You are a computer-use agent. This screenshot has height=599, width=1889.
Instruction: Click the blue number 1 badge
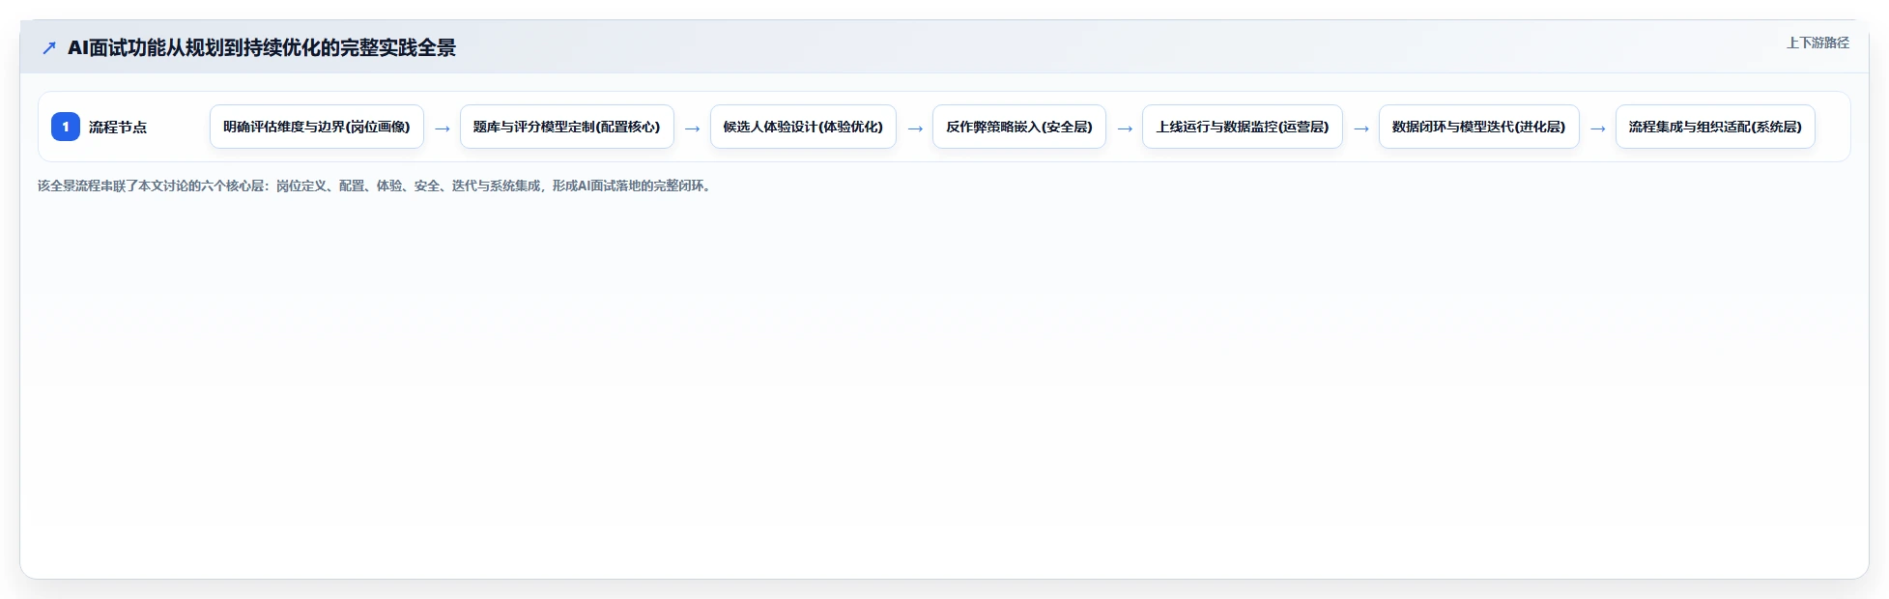(66, 127)
